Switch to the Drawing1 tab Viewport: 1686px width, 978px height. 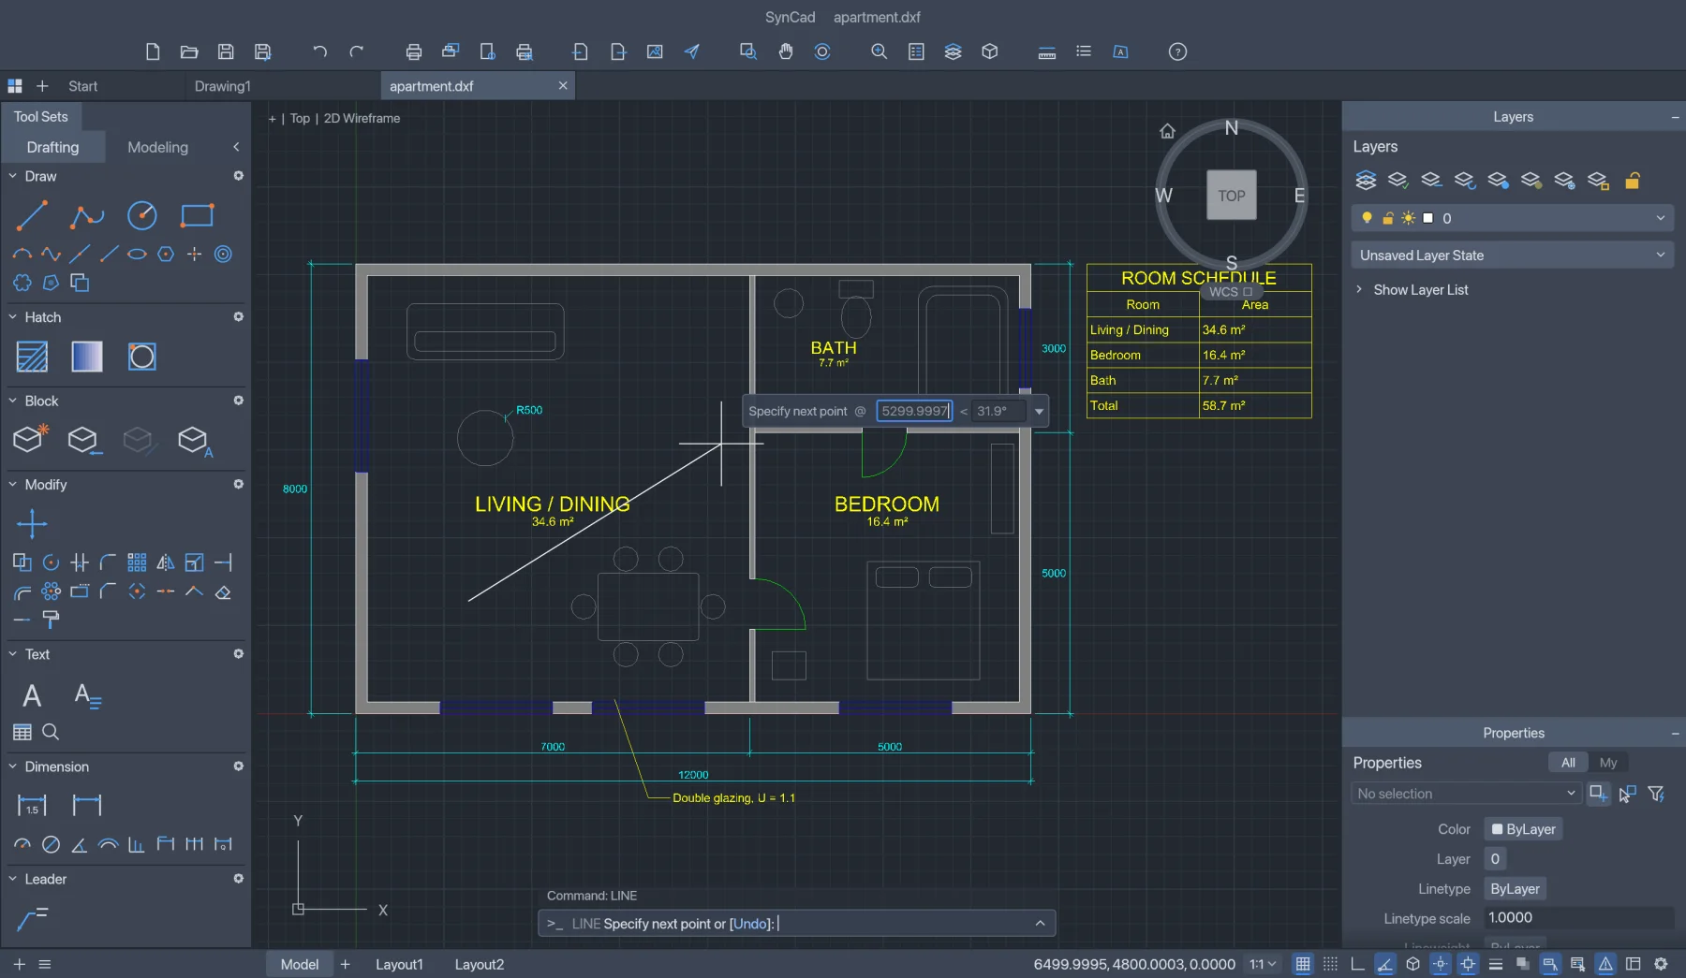[223, 86]
